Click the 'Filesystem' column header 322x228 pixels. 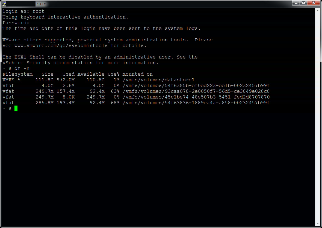pos(17,74)
